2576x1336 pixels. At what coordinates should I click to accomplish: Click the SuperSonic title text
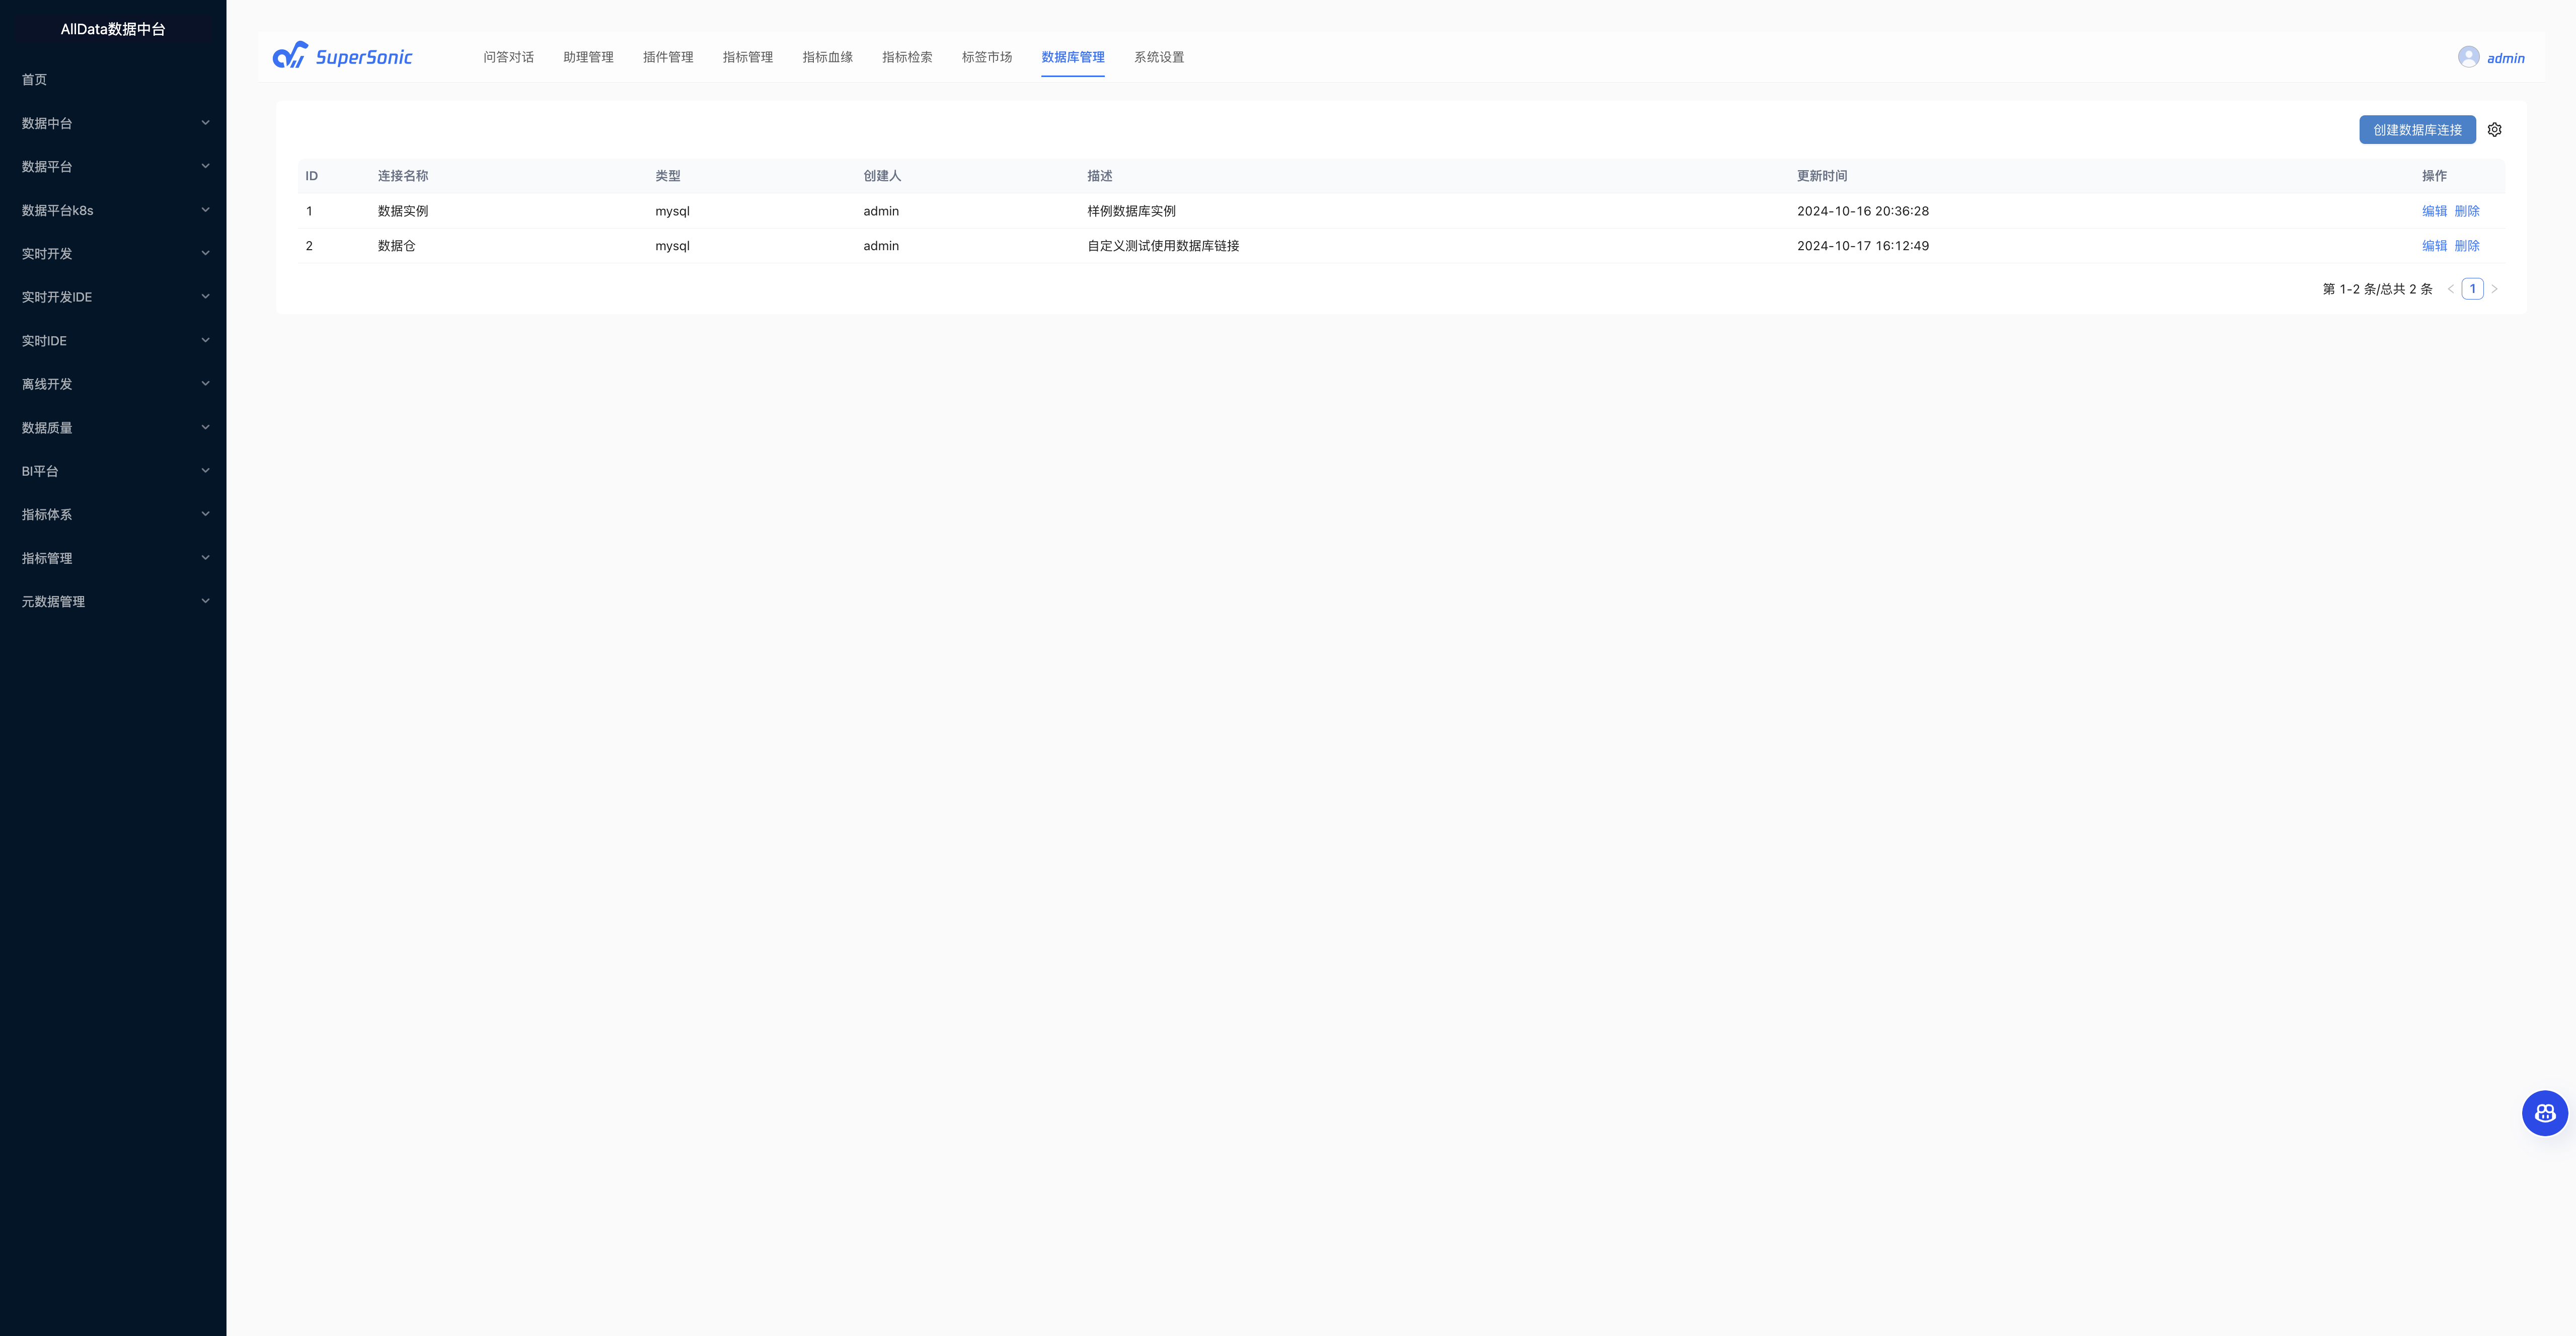364,57
